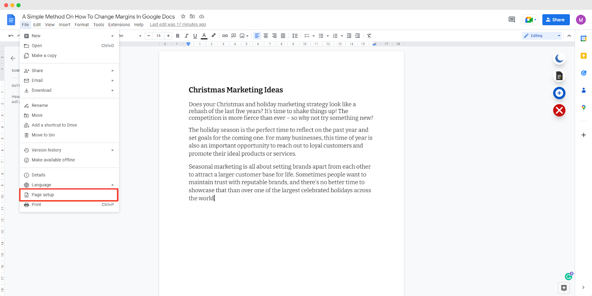Enable dark mode with the moon icon
Viewport: 592px width, 296px height.
[559, 58]
